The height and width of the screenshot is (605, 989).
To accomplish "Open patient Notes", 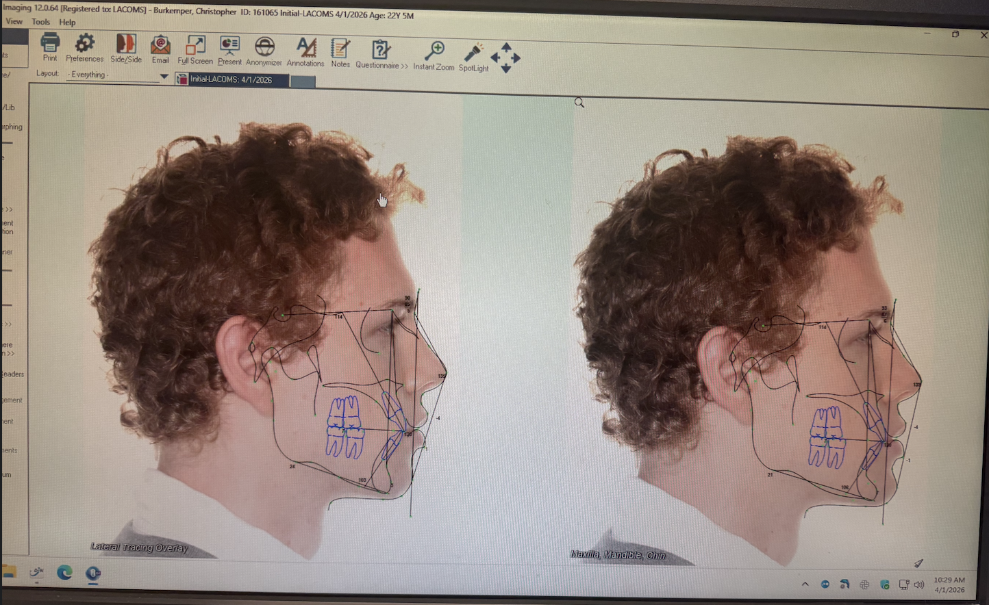I will [340, 51].
